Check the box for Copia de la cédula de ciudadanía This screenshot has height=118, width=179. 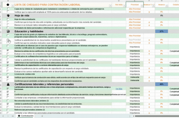pyautogui.click(x=8, y=8)
